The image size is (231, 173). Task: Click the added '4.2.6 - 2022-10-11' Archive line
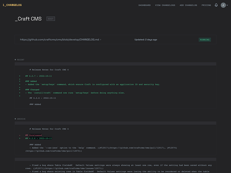[x=38, y=138]
